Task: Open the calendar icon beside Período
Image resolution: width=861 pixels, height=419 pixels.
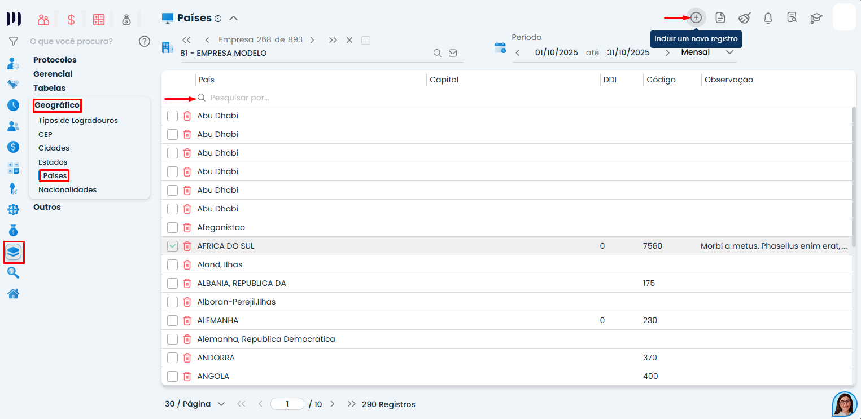Action: tap(500, 47)
